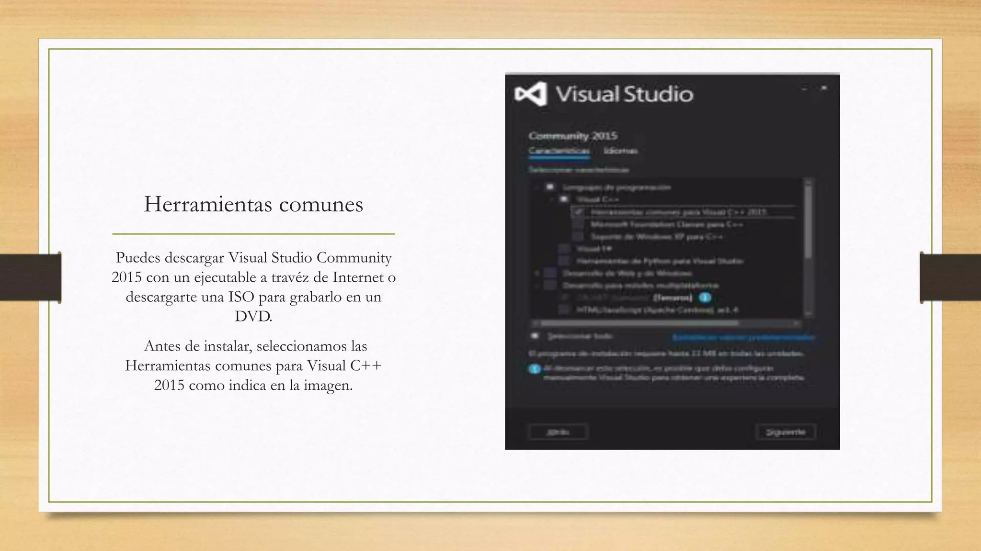Image resolution: width=981 pixels, height=551 pixels.
Task: Click 'Antes de instalar, seleccionamos las' paragraph
Action: coord(253,365)
